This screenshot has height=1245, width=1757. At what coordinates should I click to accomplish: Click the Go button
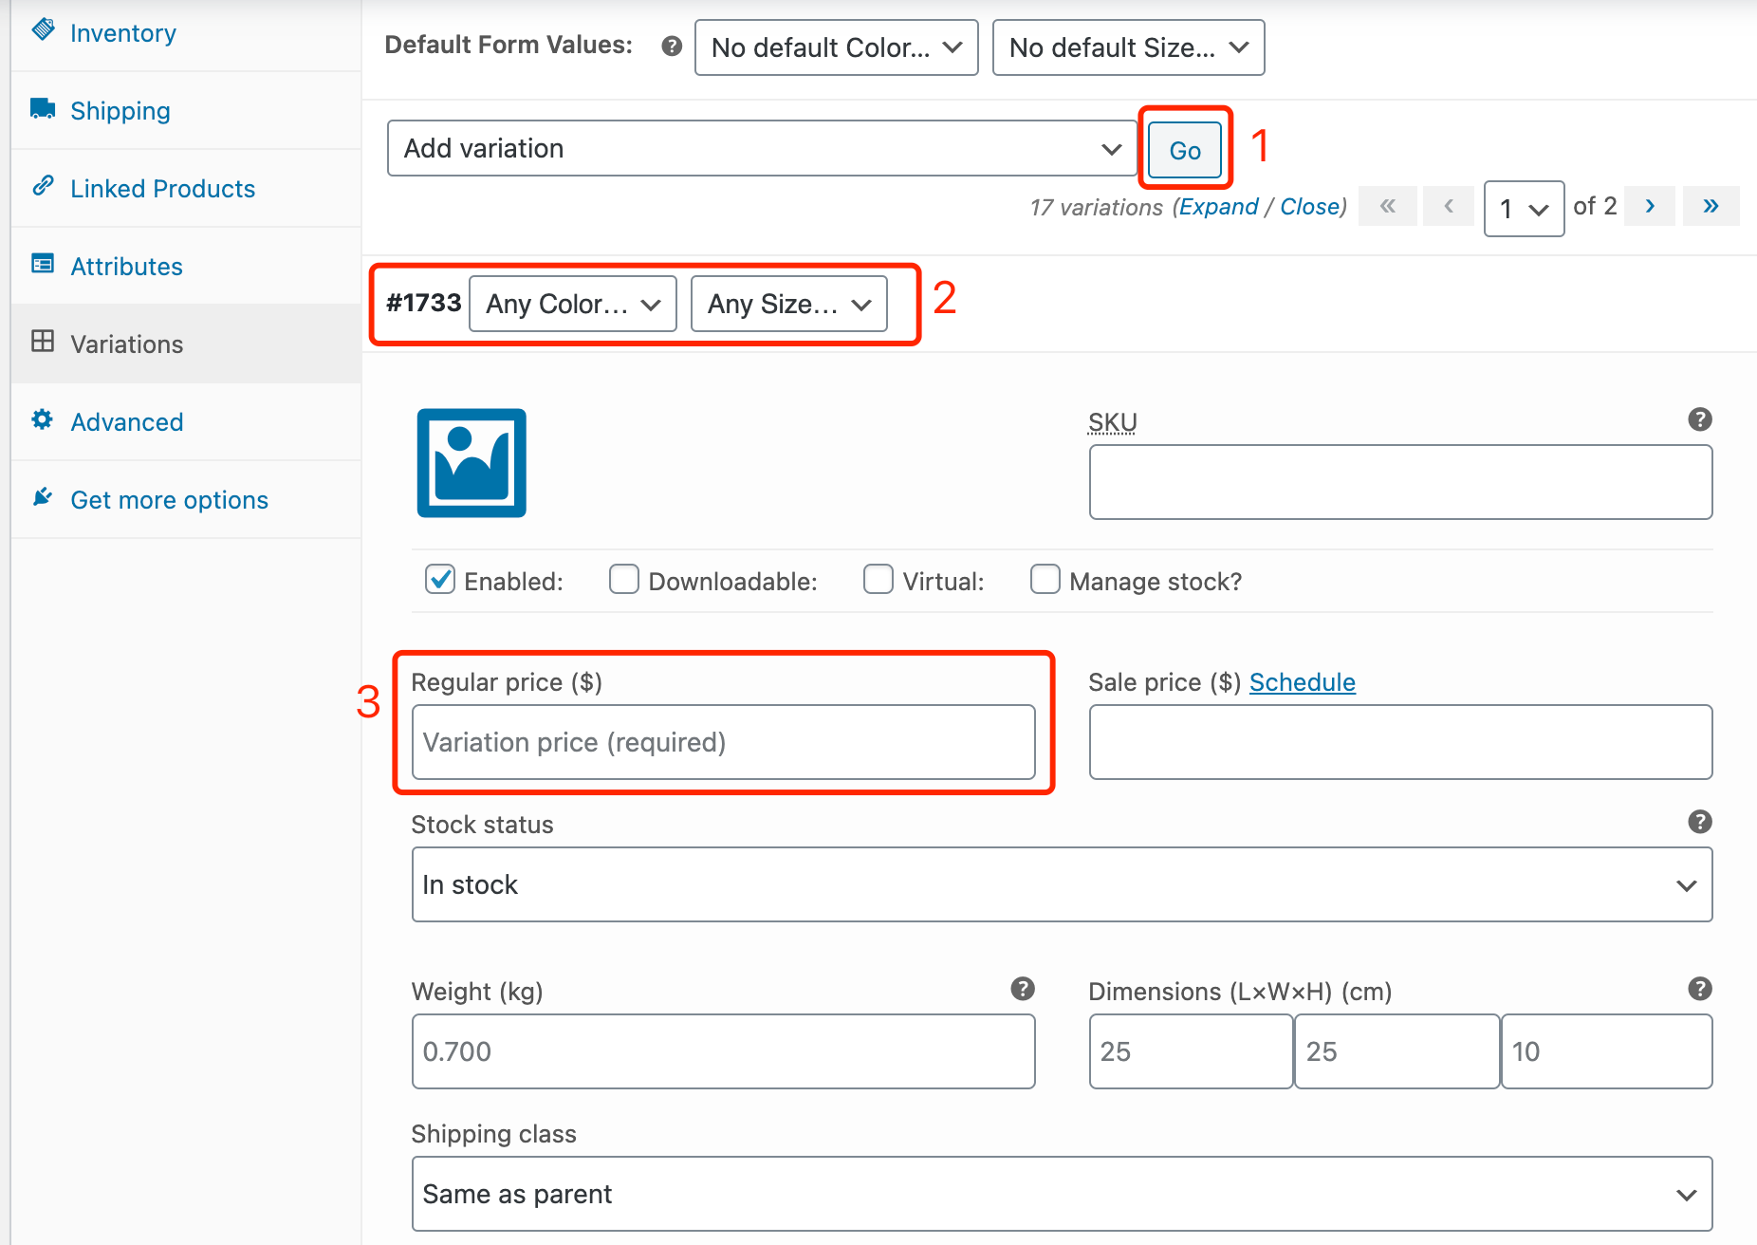tap(1185, 150)
